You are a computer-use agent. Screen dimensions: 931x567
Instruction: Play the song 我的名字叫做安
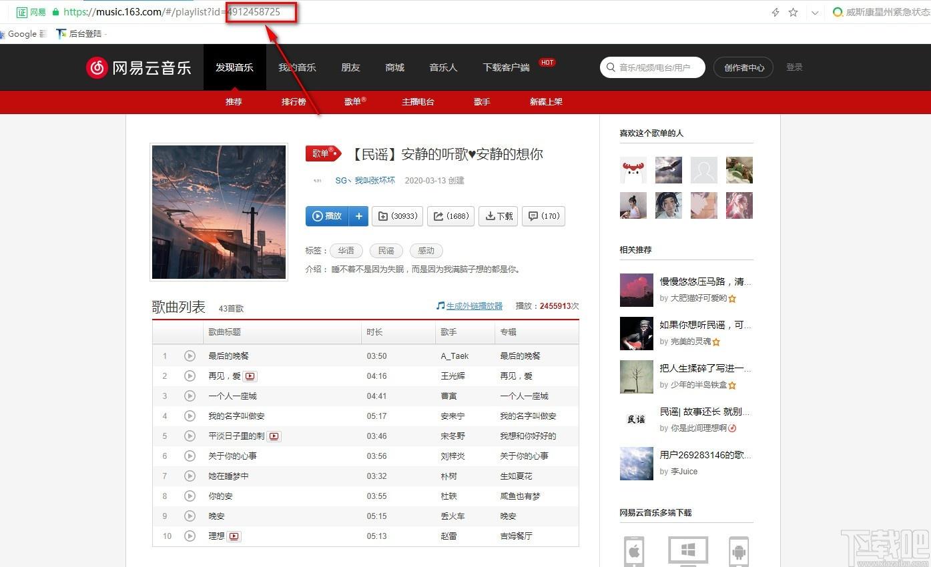coord(190,416)
